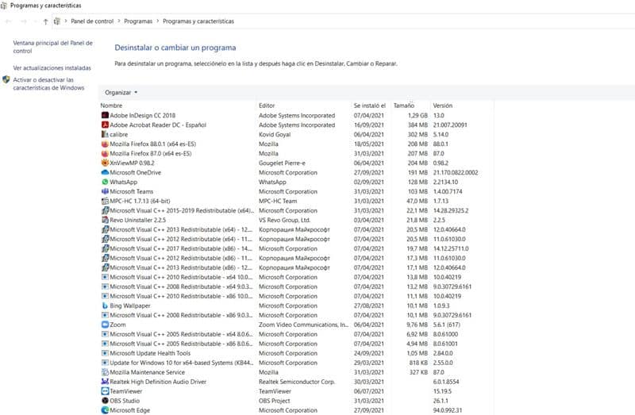
Task: Sort list by Se instaló el column
Action: (x=370, y=106)
